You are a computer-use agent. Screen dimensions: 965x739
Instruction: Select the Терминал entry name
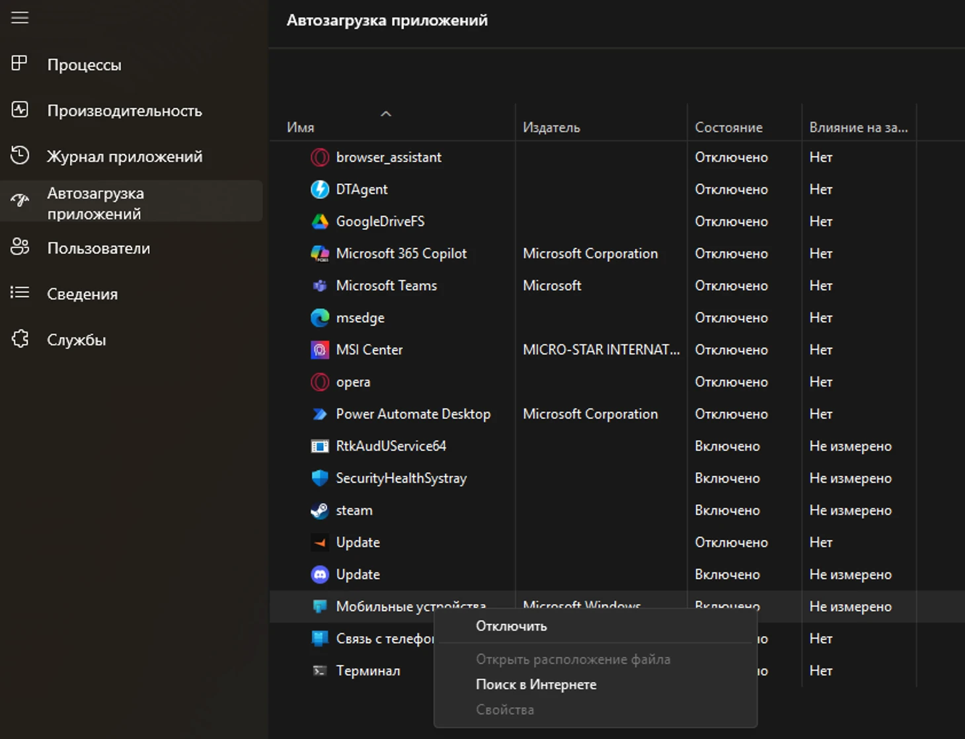(368, 671)
